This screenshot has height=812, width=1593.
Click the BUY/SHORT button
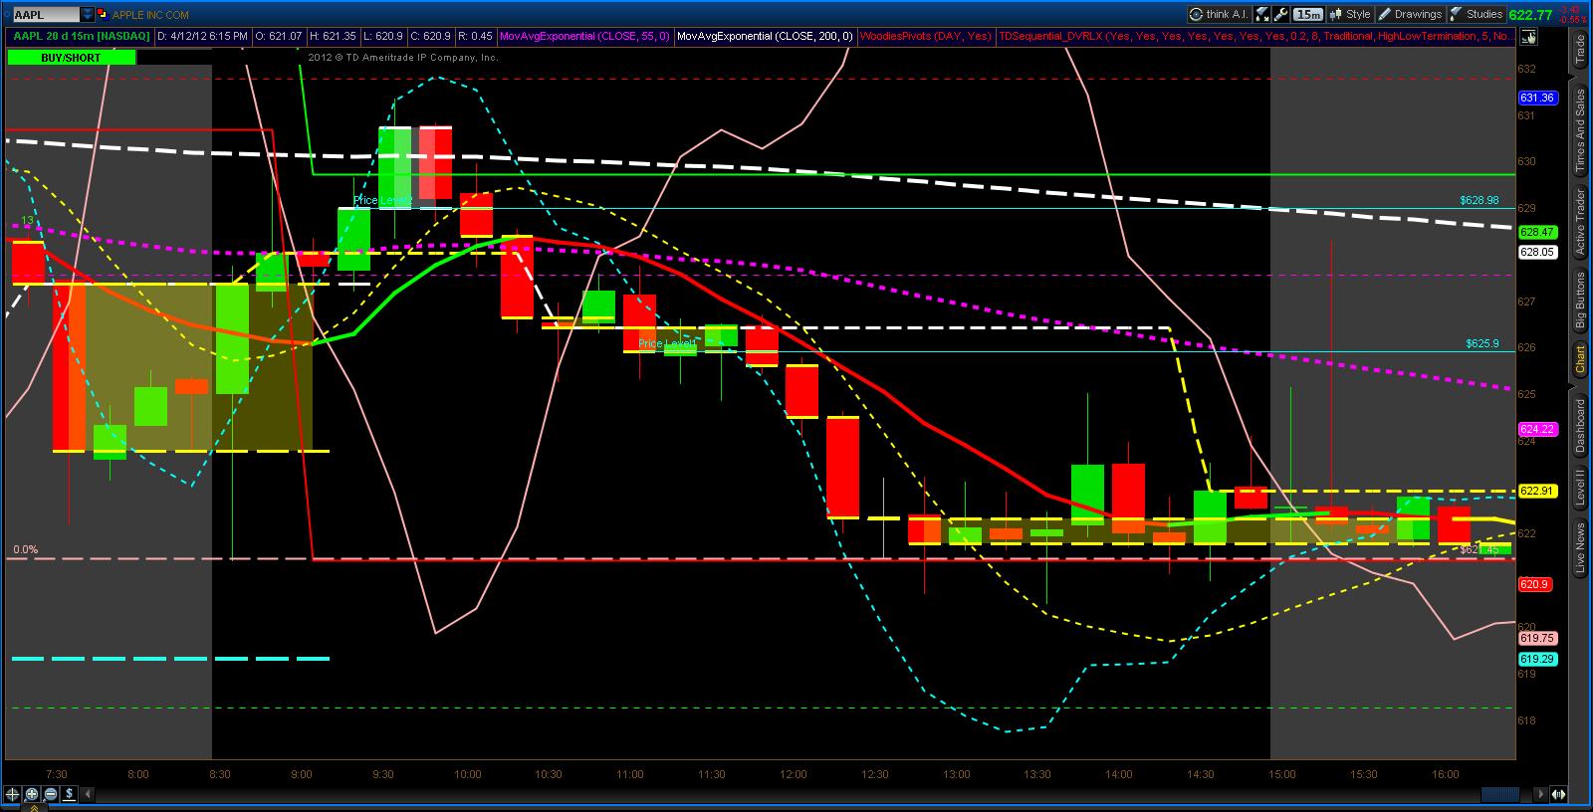(71, 58)
